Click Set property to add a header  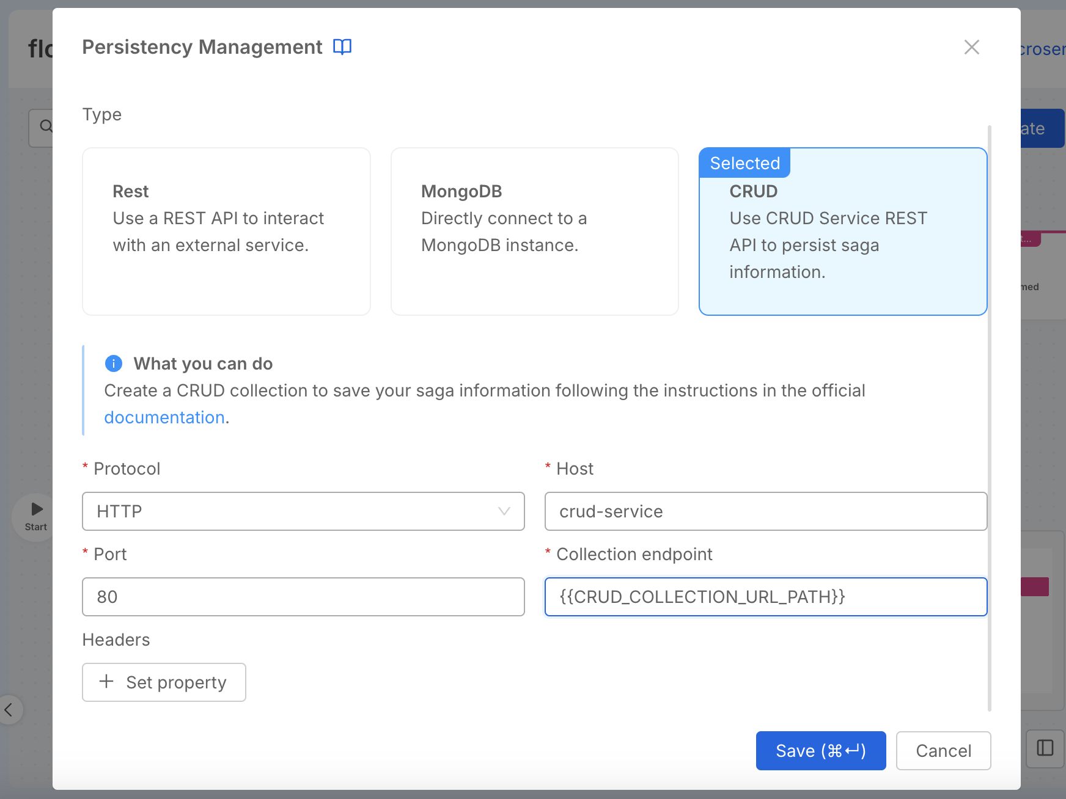pos(164,682)
